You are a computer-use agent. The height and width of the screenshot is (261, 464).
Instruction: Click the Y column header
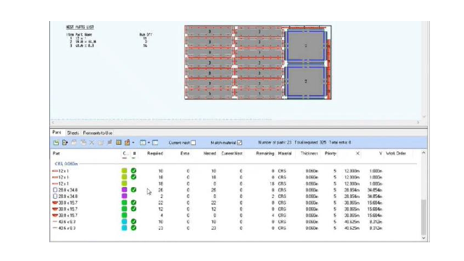tap(380, 153)
